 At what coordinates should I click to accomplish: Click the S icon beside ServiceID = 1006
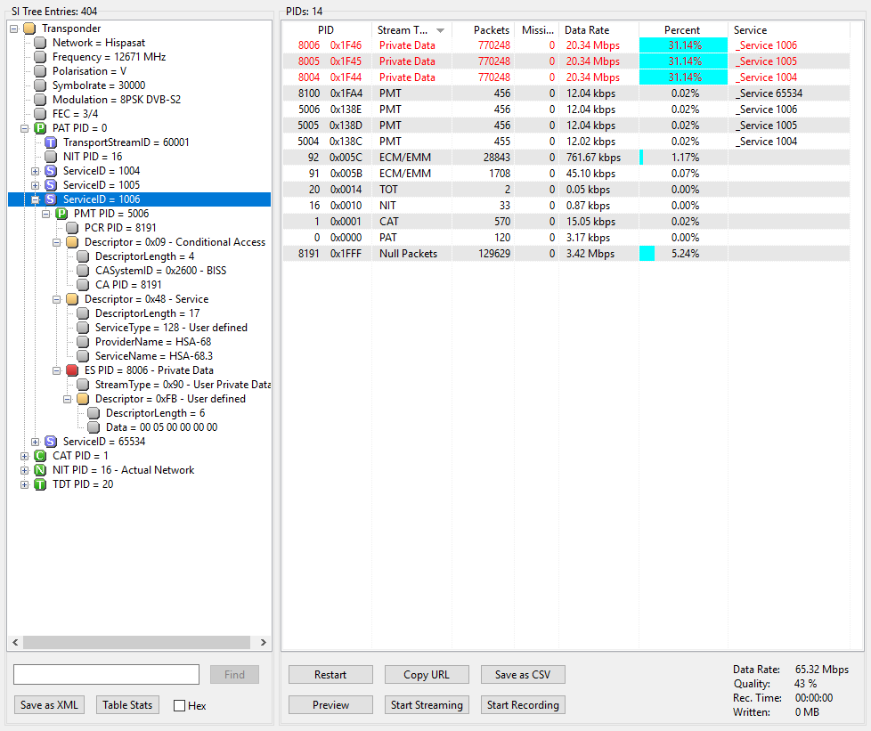[51, 199]
